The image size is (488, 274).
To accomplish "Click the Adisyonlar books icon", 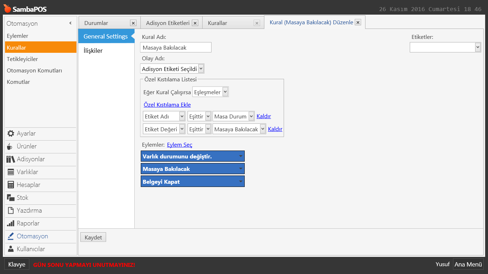I will [11, 159].
